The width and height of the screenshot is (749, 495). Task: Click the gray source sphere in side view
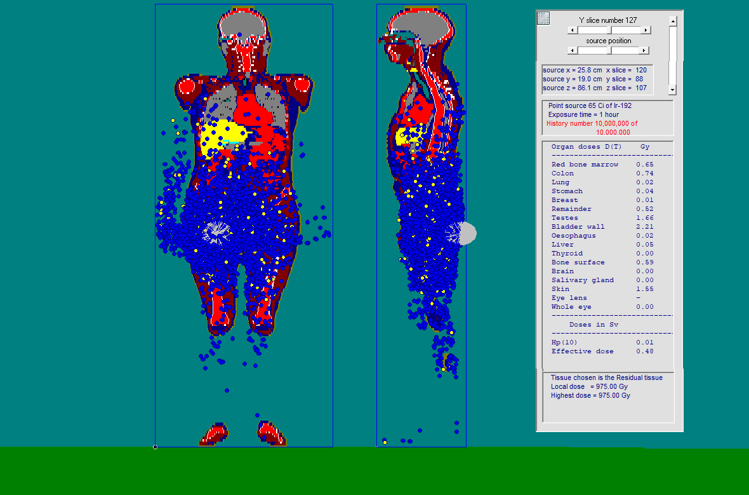point(467,234)
